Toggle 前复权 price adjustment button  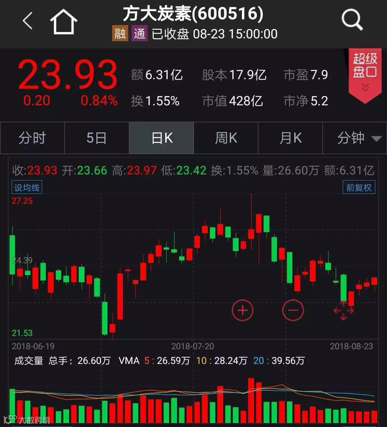(x=359, y=187)
